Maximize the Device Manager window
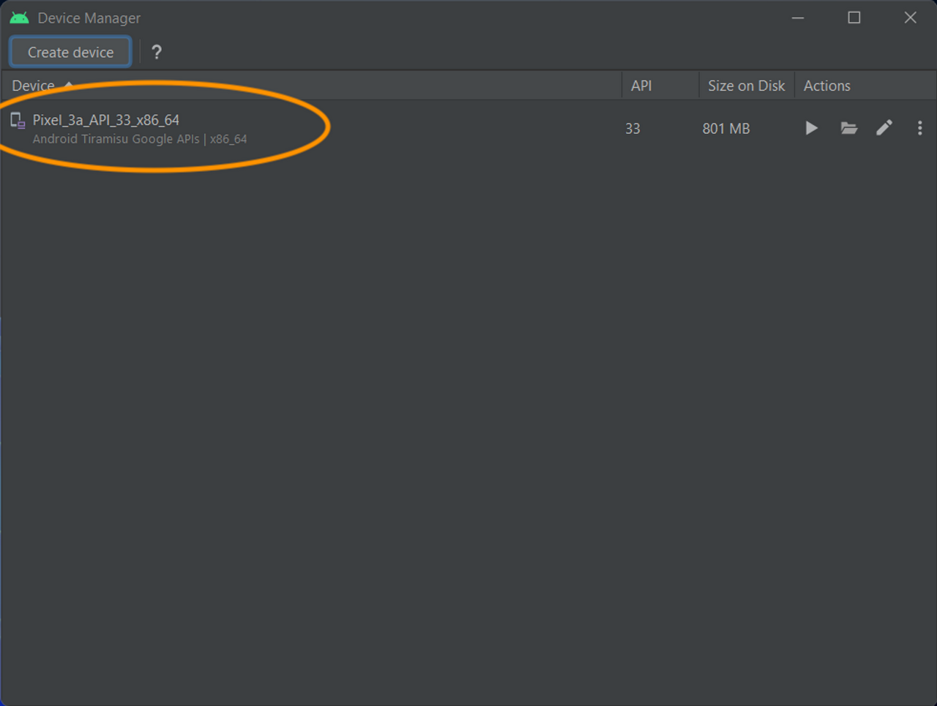This screenshot has width=937, height=706. click(854, 18)
